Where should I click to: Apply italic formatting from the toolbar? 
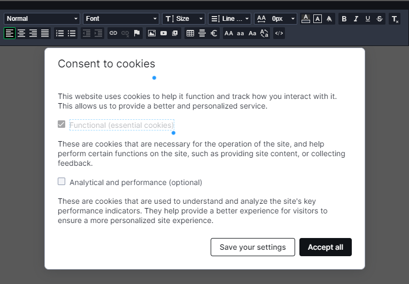(356, 19)
